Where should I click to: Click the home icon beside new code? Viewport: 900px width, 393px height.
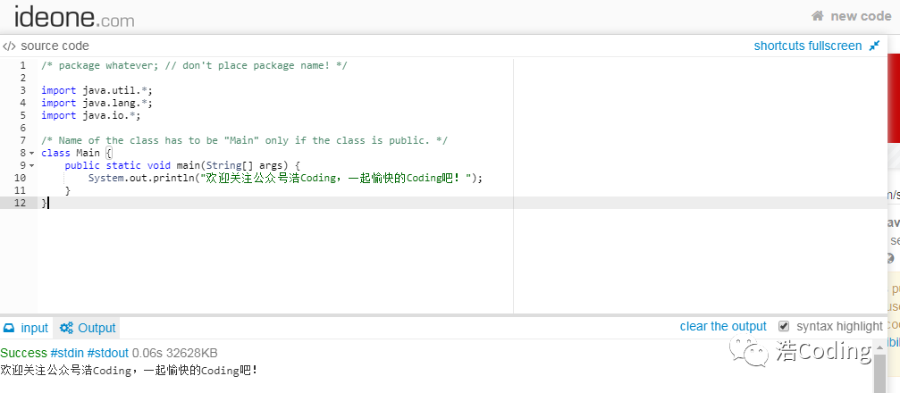(x=817, y=16)
